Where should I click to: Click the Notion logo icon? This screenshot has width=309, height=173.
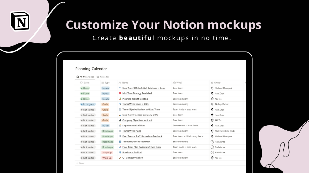coord(20,21)
